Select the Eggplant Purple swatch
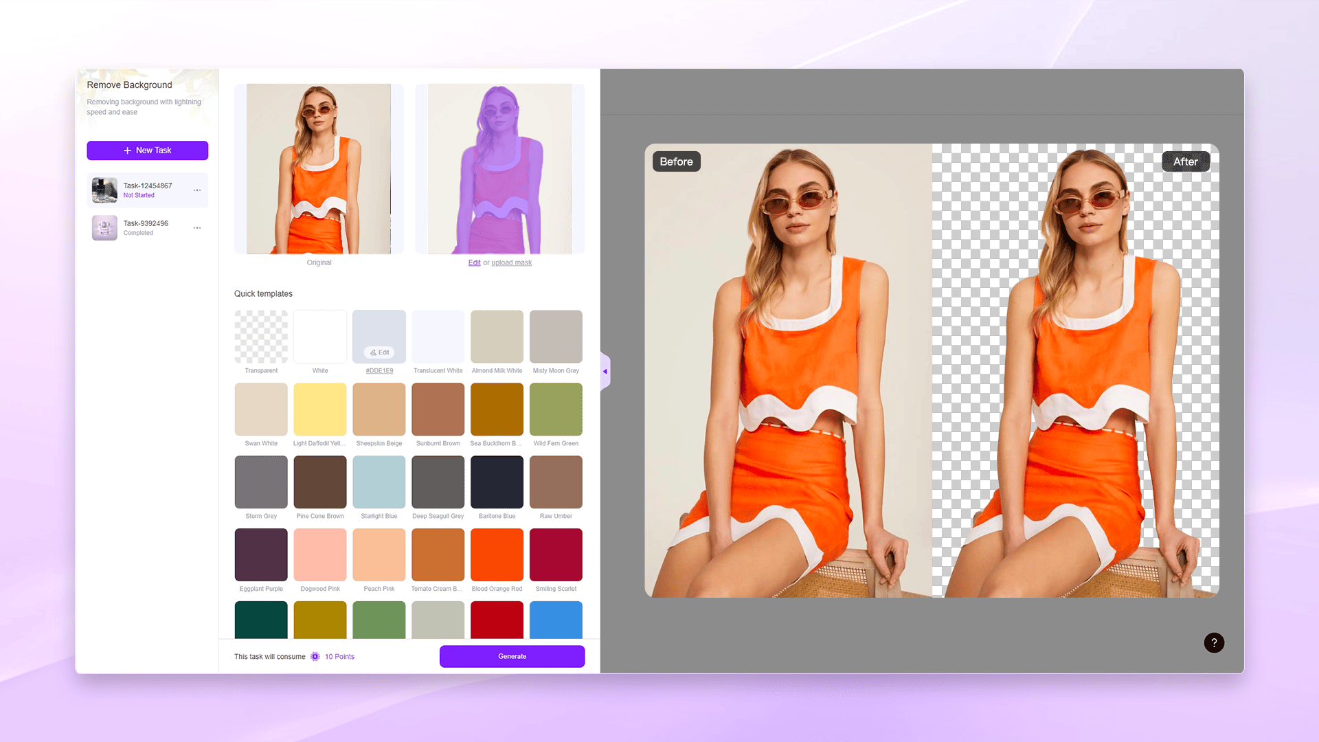The height and width of the screenshot is (742, 1319). pyautogui.click(x=261, y=554)
